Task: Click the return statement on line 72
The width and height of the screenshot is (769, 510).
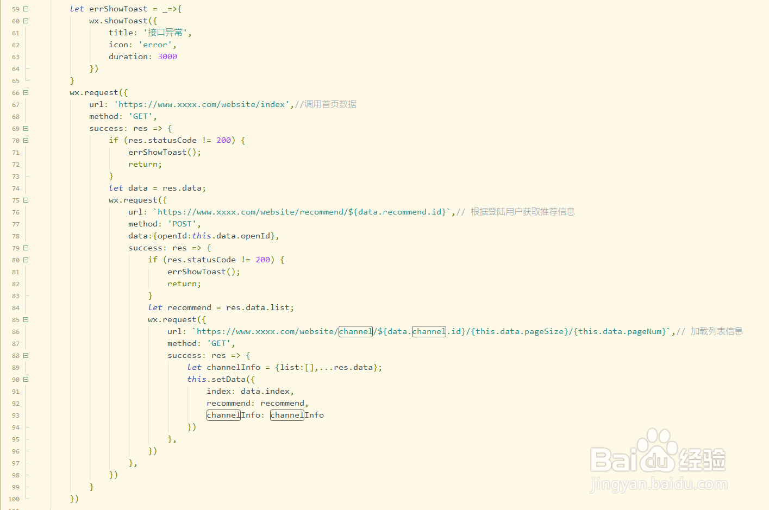Action: [145, 165]
